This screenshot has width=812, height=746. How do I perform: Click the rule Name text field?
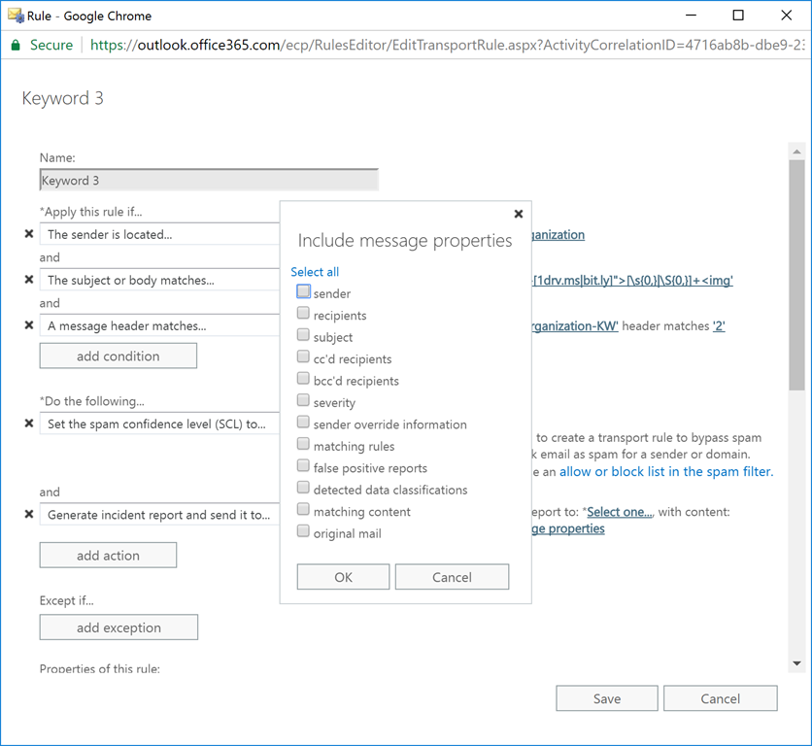(x=209, y=181)
